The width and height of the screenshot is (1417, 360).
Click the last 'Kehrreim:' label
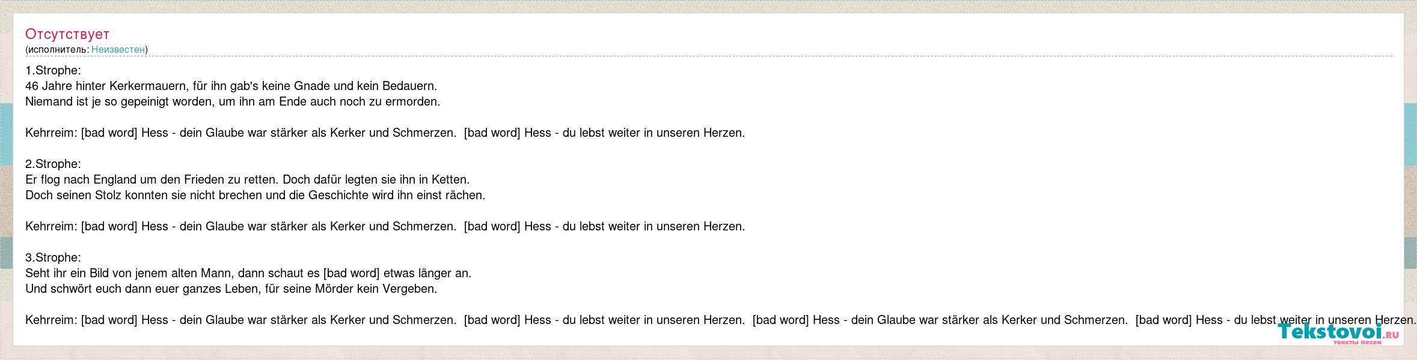coord(52,320)
